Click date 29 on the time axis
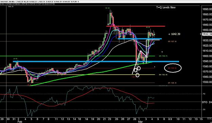This screenshot has width=212, height=123. coord(2,119)
